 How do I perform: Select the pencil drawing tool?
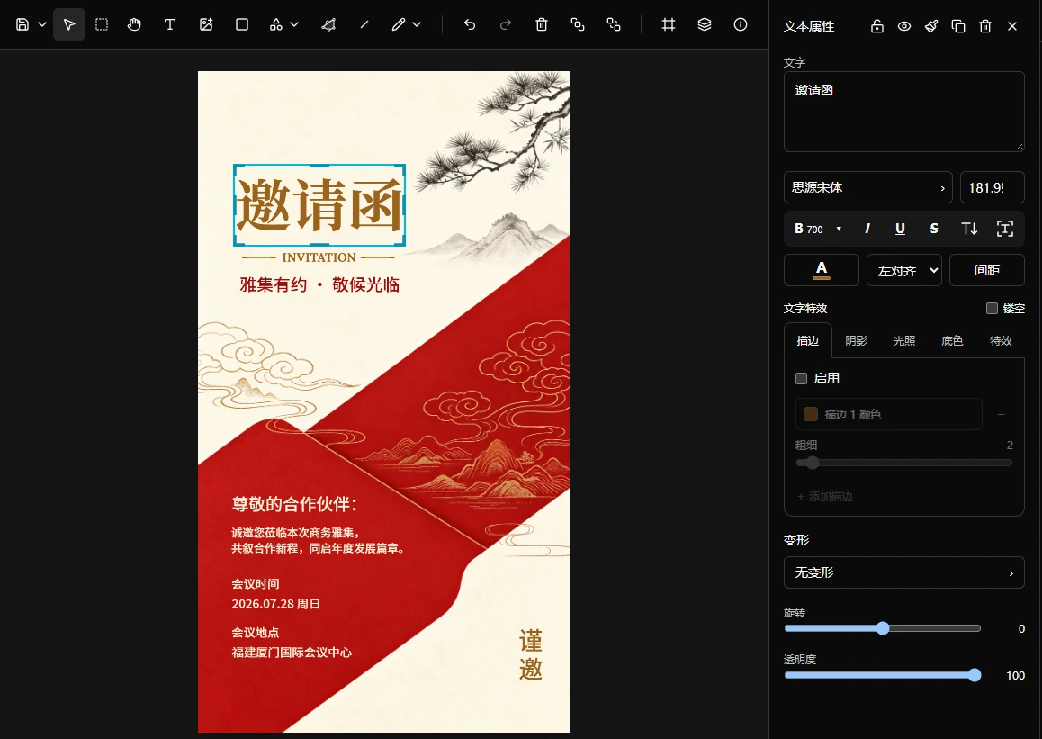(x=398, y=24)
